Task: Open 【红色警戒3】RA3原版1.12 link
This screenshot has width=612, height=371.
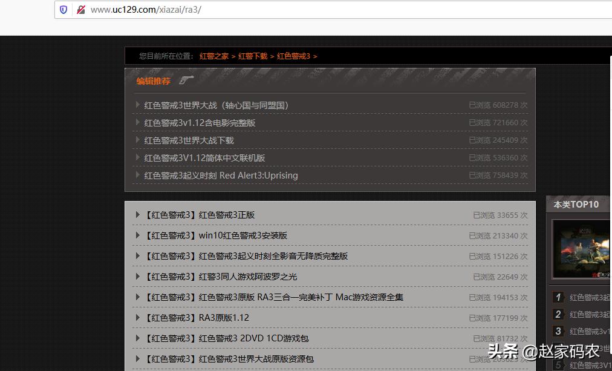Action: (197, 318)
